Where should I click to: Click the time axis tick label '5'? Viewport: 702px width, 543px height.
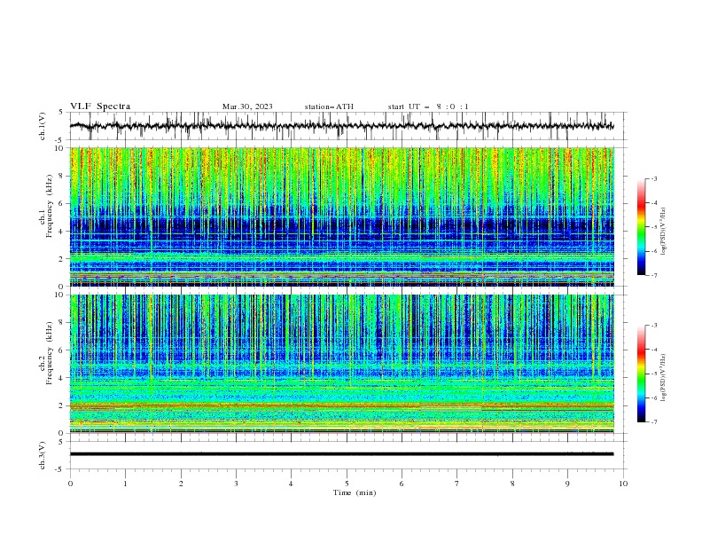click(347, 484)
